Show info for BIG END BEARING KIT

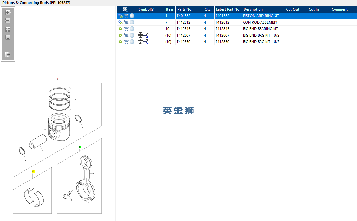click(132, 29)
